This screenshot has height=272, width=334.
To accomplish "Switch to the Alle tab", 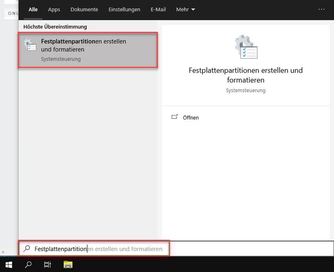I will coord(33,9).
